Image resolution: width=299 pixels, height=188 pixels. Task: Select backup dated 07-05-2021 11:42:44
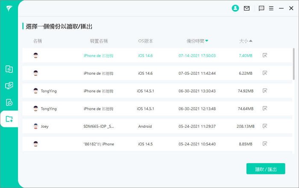tap(157, 73)
